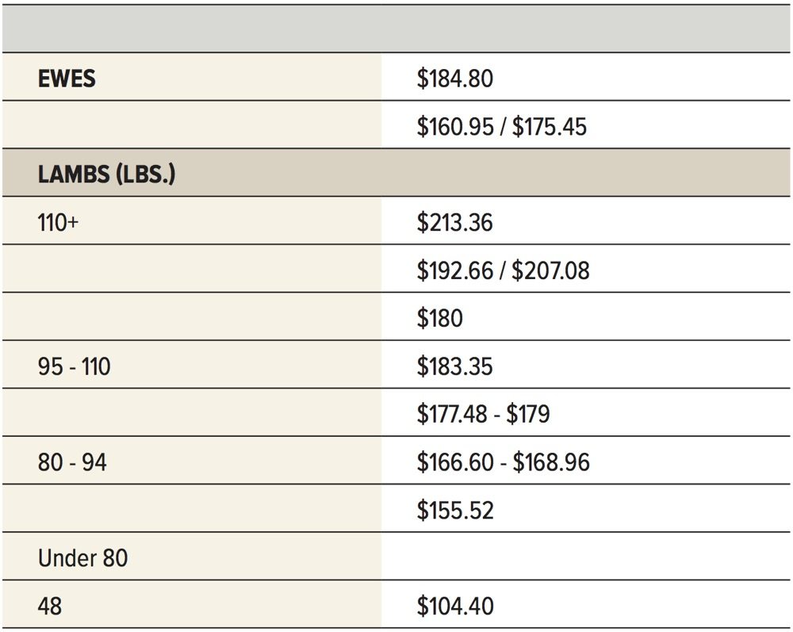Select the $180 price cell
This screenshot has height=632, width=793.
coord(439,319)
